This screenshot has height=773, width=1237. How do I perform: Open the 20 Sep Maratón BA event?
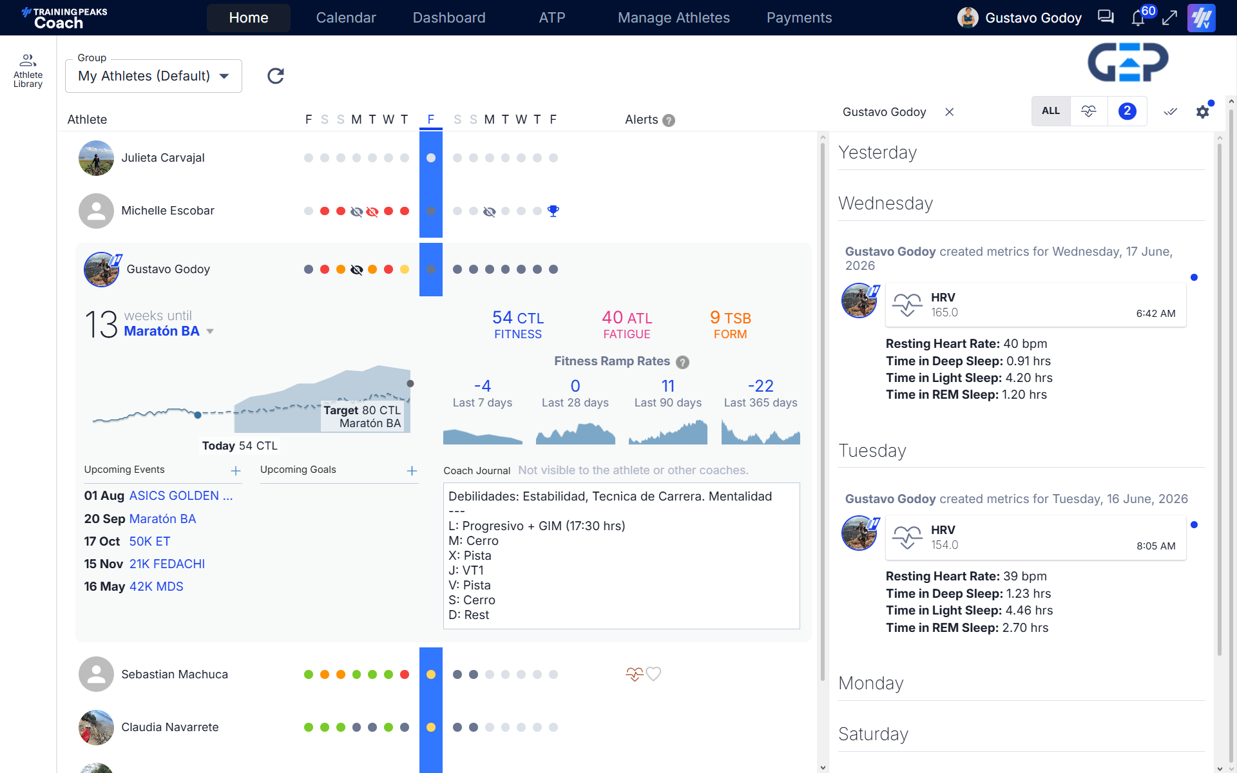(x=162, y=519)
